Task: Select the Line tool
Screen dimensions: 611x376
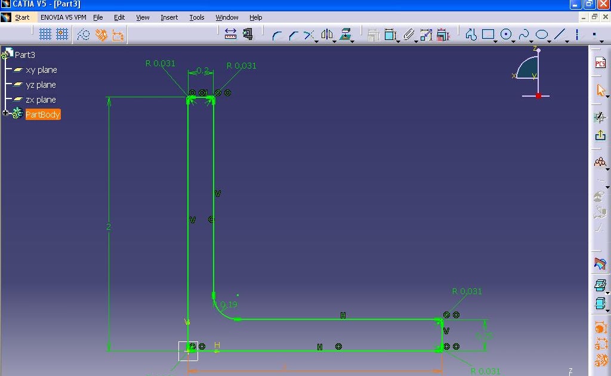Action: pos(560,35)
